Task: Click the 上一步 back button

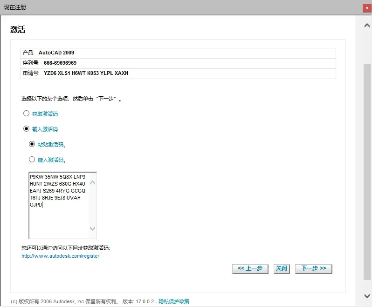Action: (x=250, y=269)
